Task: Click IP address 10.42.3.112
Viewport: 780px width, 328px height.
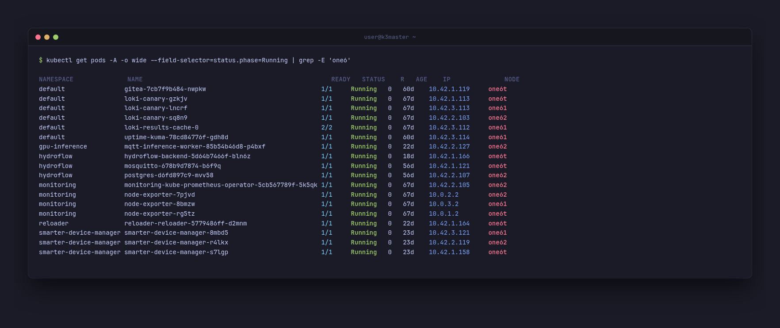Action: tap(449, 128)
